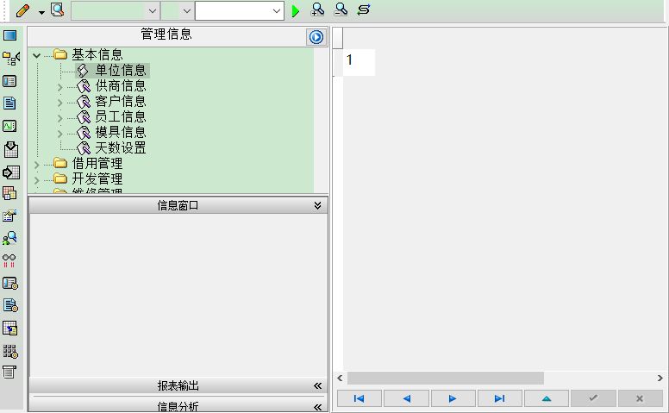The image size is (669, 413).
Task: Click the table with yellow note icon
Action: (x=9, y=329)
